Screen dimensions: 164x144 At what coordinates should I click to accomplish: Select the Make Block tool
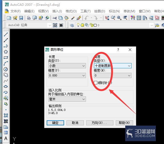[x=6, y=104]
